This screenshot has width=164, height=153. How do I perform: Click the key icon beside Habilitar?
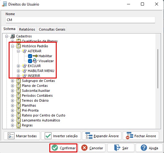pos(35,56)
